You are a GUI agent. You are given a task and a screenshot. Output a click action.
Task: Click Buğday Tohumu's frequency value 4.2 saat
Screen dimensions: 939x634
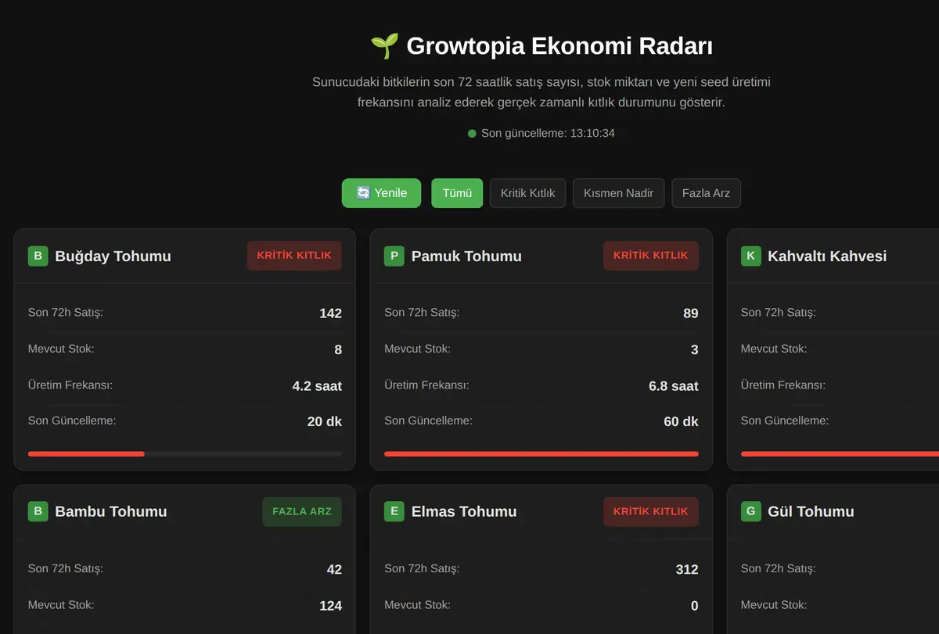[x=317, y=386]
